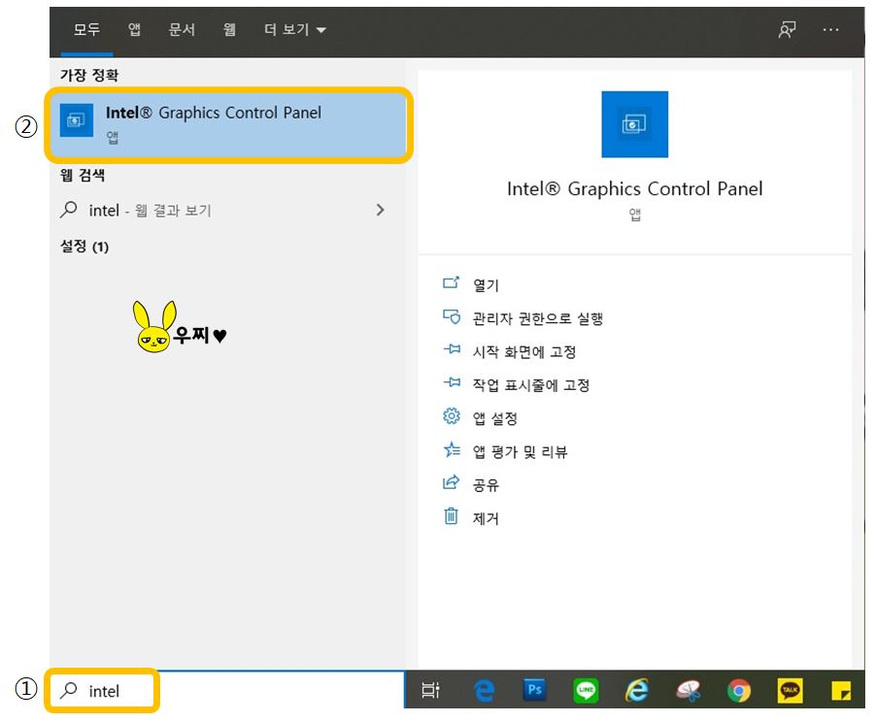Open LINE messenger from the taskbar

[x=586, y=690]
